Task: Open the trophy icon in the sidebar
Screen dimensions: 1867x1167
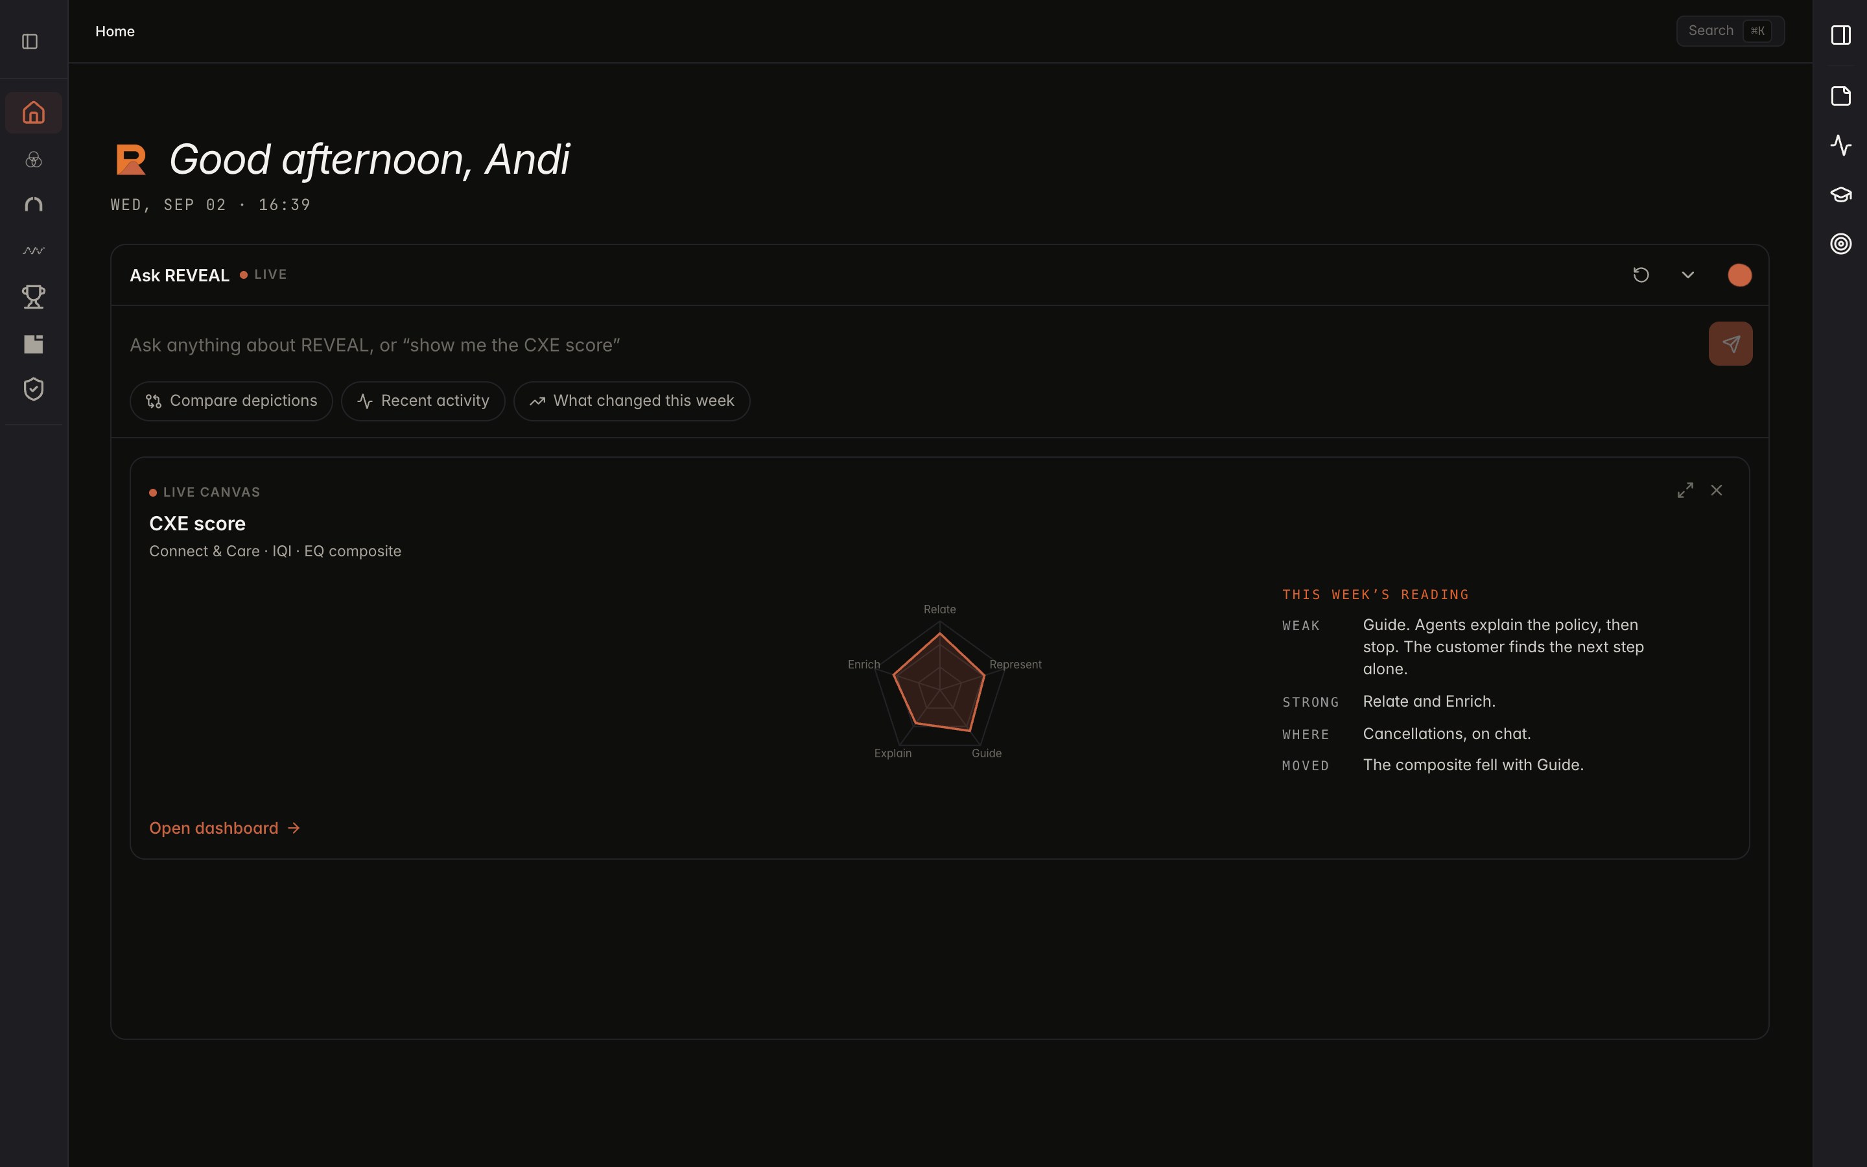Action: point(33,296)
